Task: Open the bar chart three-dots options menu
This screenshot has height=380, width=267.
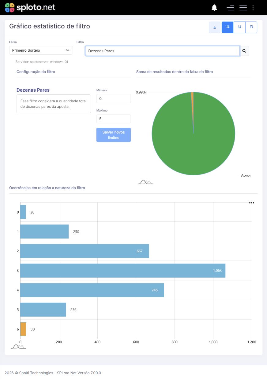Action: 252,203
